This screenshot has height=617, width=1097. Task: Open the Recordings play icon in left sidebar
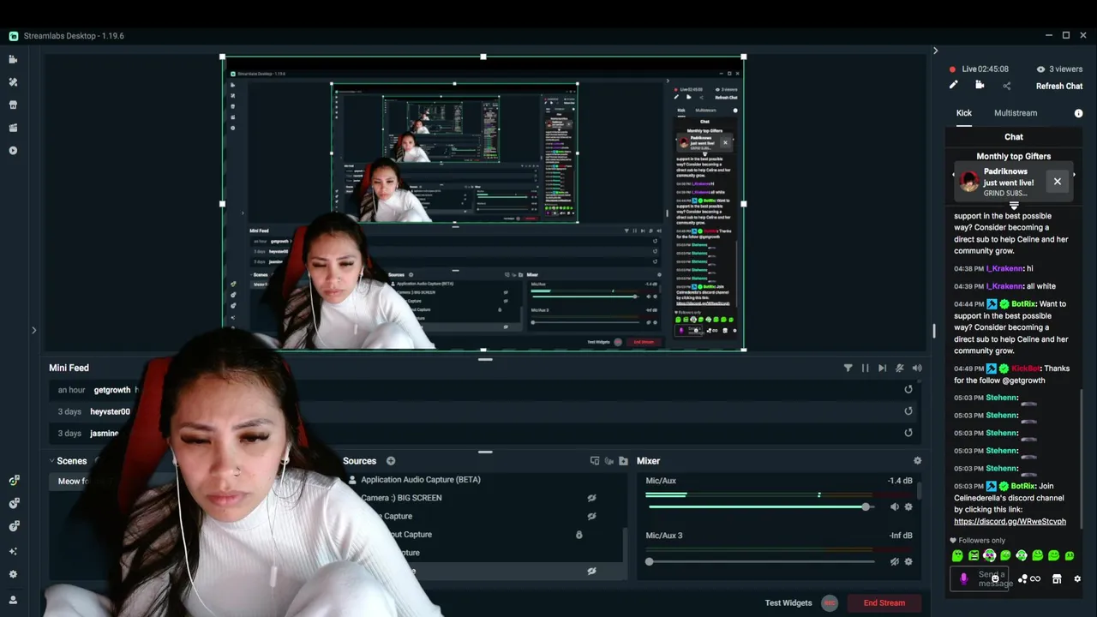tap(13, 151)
